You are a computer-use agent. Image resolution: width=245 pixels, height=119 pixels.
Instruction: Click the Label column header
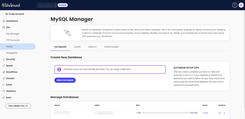pyautogui.click(x=97, y=105)
